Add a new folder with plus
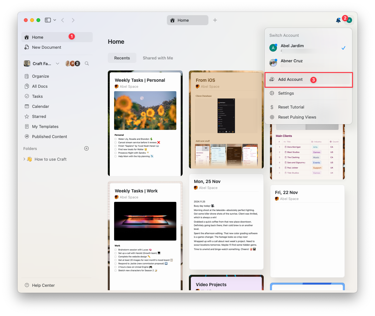375x316 pixels. 86,148
